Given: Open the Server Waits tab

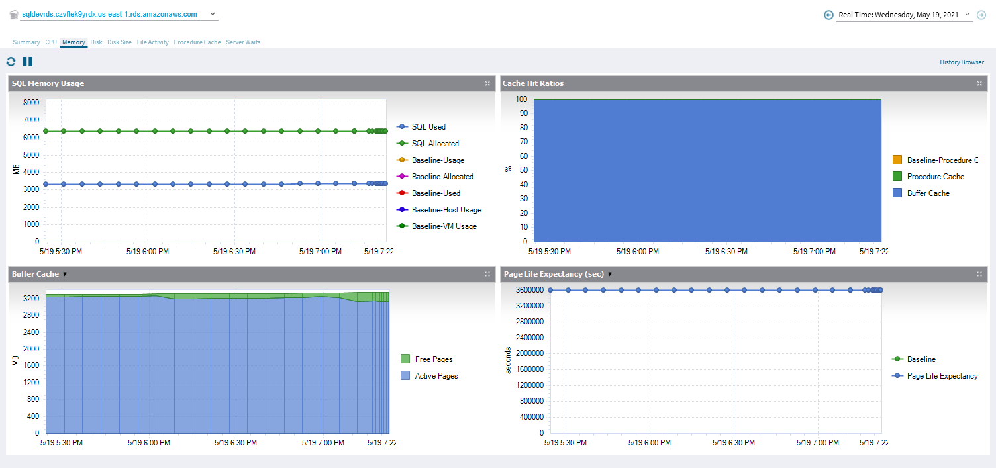Looking at the screenshot, I should click(243, 42).
